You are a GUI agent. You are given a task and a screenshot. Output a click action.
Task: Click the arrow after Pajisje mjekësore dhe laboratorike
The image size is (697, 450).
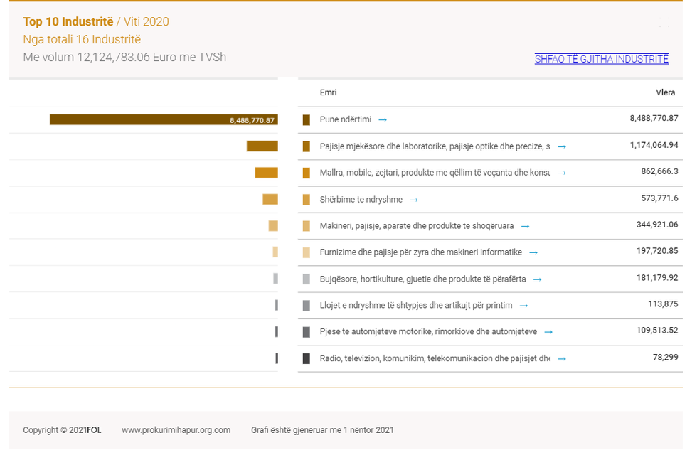[562, 146]
